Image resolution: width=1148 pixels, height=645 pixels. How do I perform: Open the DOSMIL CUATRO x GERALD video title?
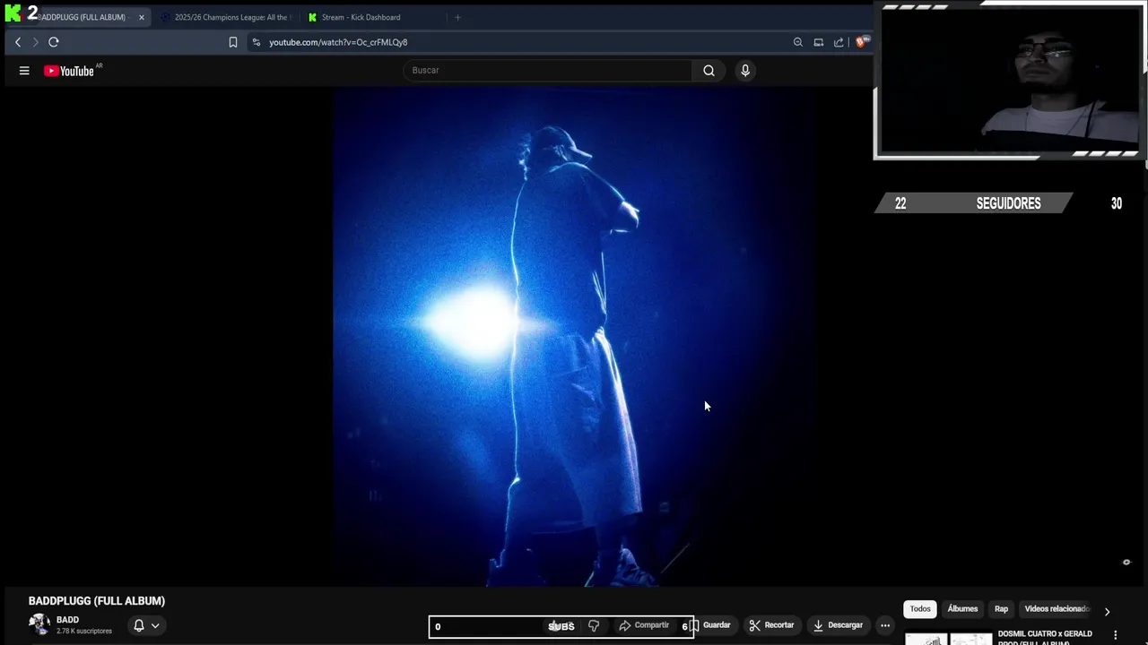tap(1045, 637)
